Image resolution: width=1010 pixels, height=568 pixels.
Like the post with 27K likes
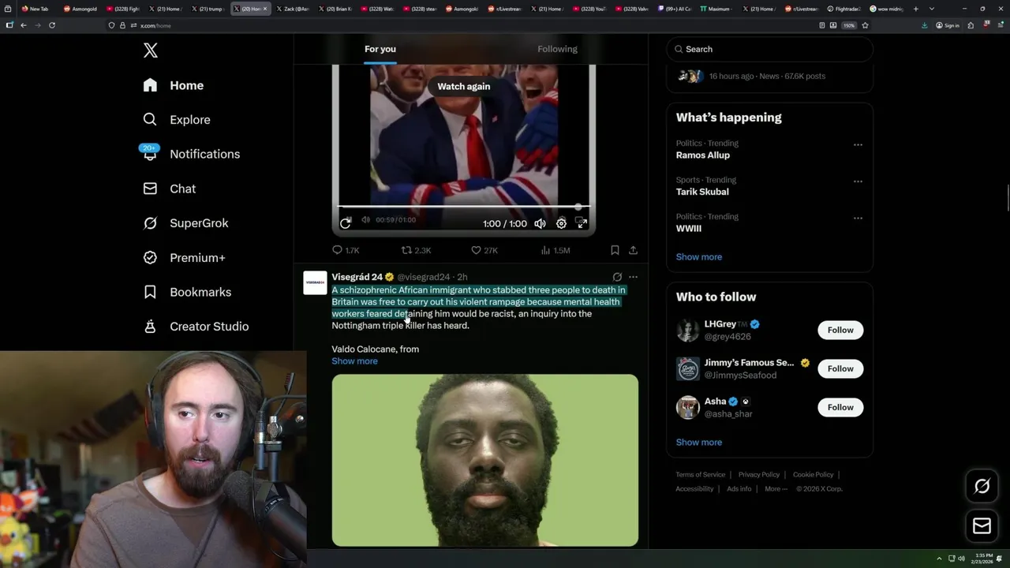coord(484,250)
